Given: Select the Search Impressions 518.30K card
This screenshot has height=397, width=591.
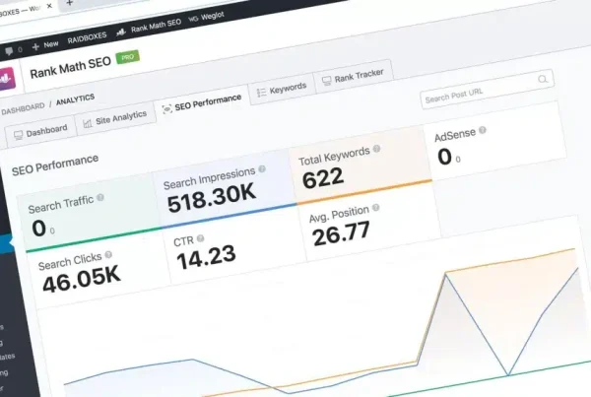Looking at the screenshot, I should (226, 189).
